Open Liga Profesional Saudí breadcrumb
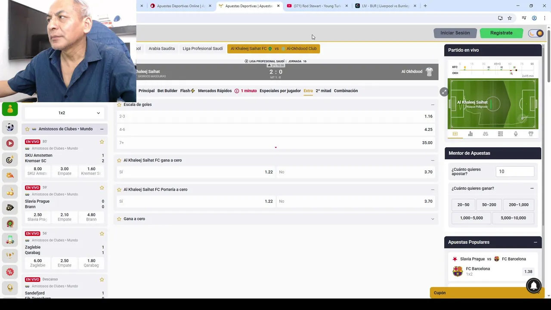The width and height of the screenshot is (551, 310). coord(203,49)
